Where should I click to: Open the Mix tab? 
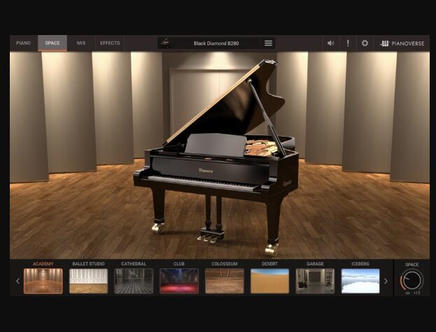pos(81,43)
